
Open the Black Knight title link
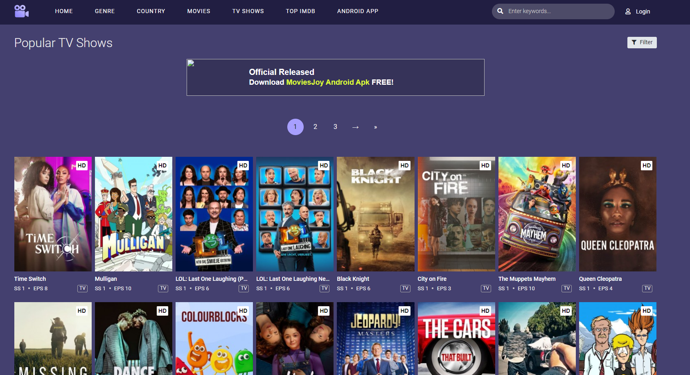(x=352, y=279)
